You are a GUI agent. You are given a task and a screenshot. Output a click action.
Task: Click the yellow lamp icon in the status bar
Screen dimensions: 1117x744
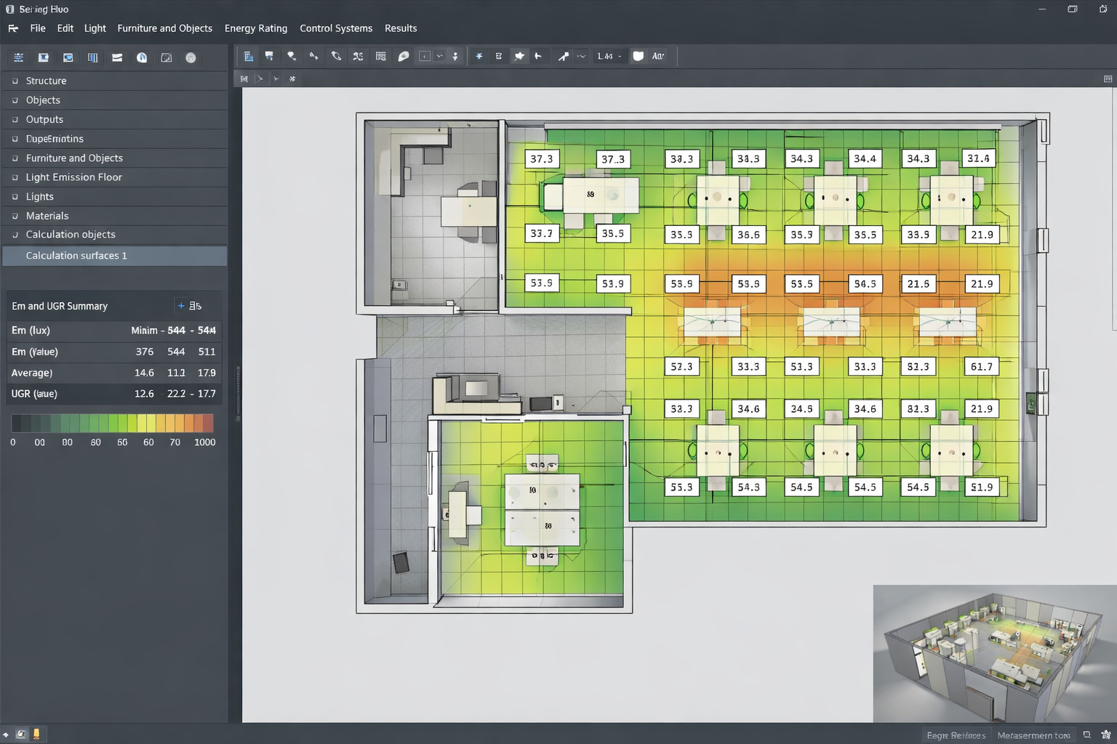tap(36, 734)
